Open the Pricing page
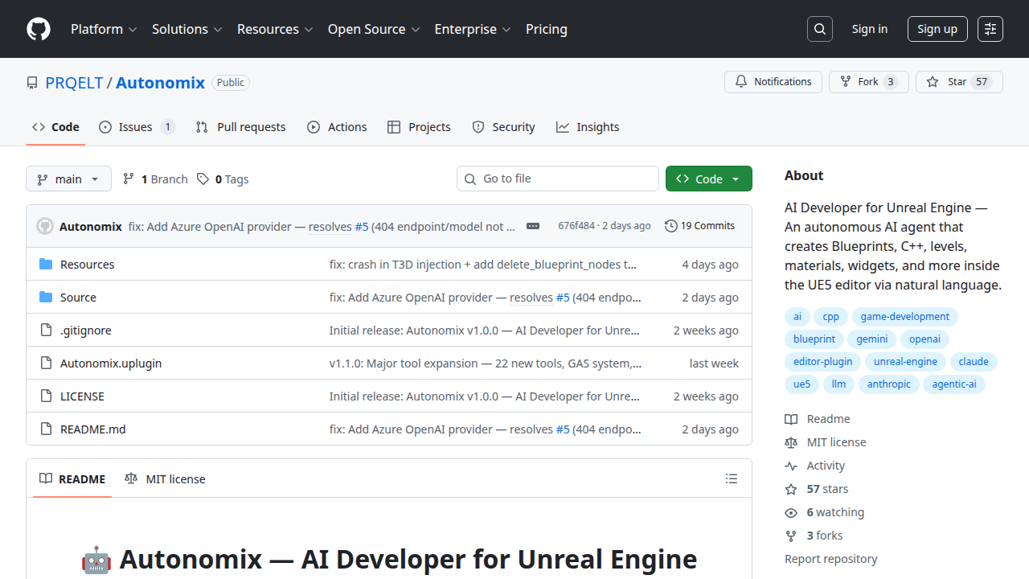 (547, 29)
